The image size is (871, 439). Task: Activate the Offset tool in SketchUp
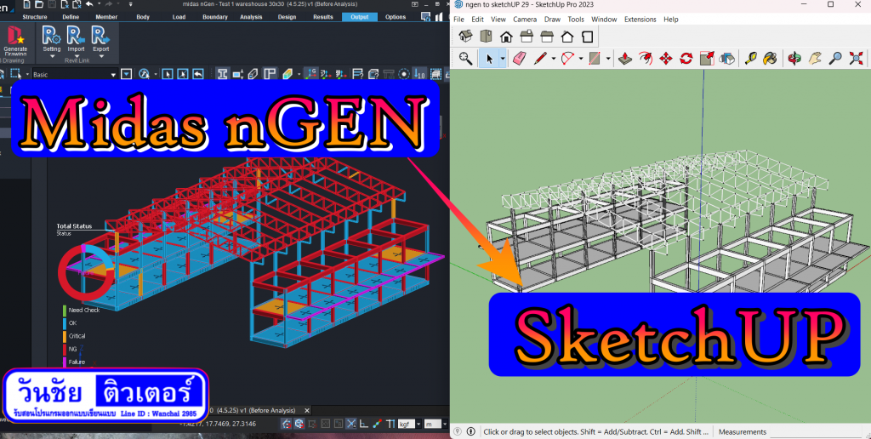click(x=646, y=58)
